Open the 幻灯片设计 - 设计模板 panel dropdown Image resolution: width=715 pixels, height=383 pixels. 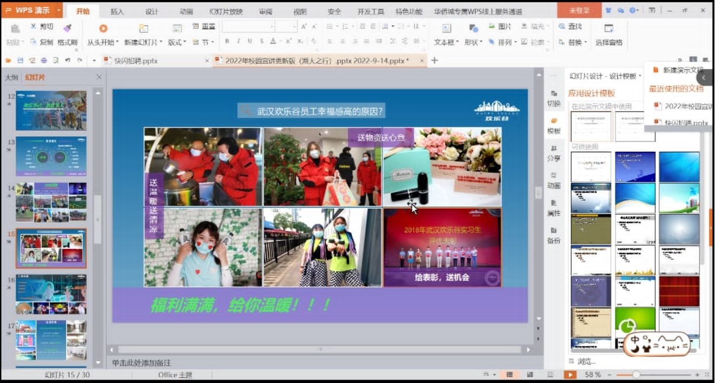640,76
